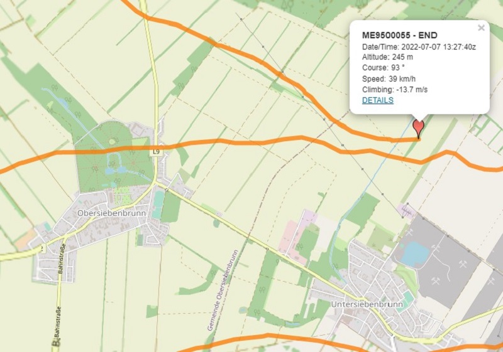Click the Course 93° text
503x352 pixels.
384,68
